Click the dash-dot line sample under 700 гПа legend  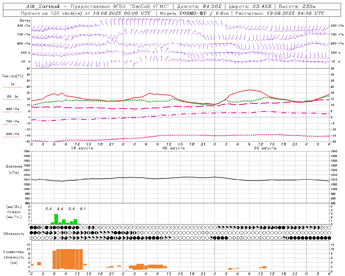[12, 125]
